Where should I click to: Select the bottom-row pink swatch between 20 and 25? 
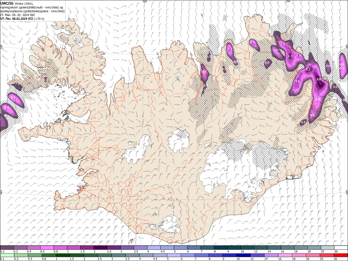[x=313, y=255]
